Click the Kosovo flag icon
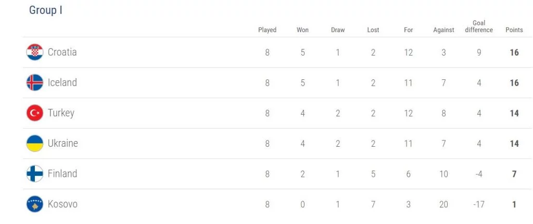This screenshot has height=224, width=533. pos(35,204)
